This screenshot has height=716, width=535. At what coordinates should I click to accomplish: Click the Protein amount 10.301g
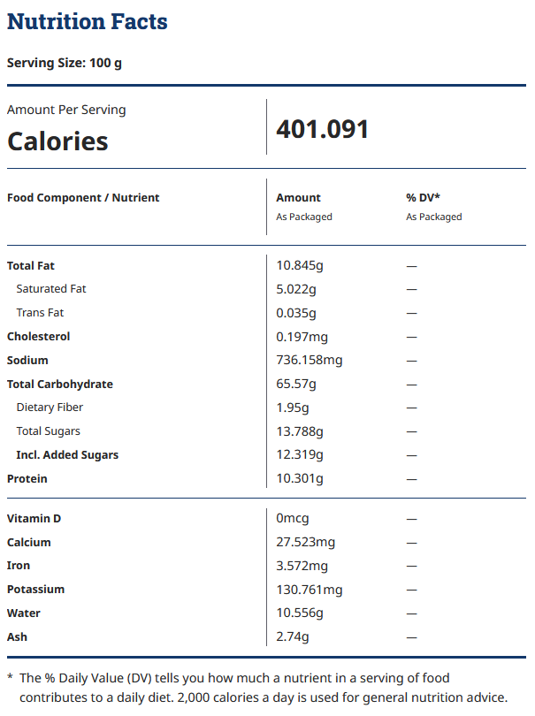click(x=300, y=478)
